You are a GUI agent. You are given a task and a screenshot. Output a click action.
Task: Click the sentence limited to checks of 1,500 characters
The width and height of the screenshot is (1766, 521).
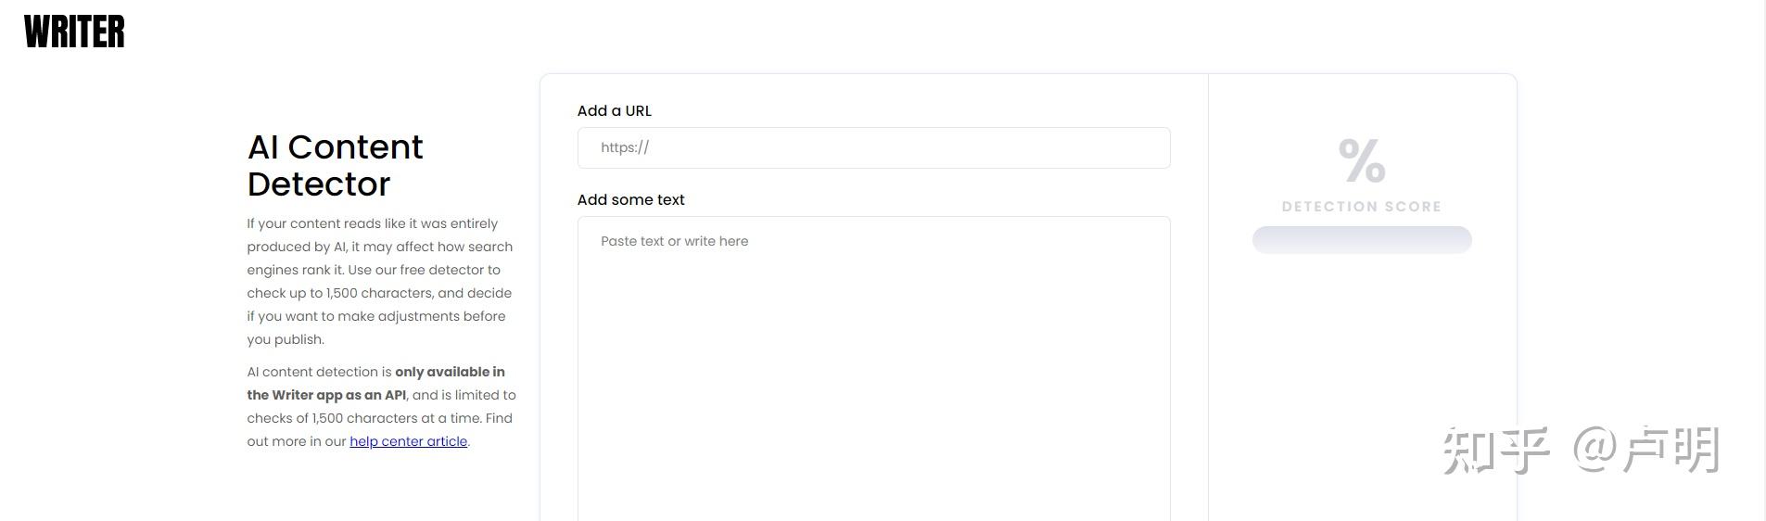pos(381,407)
